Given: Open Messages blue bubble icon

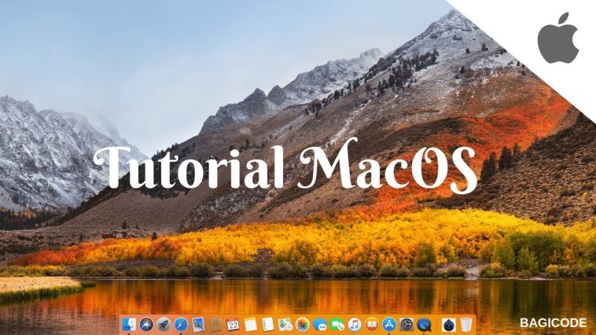Looking at the screenshot, I should 320,325.
